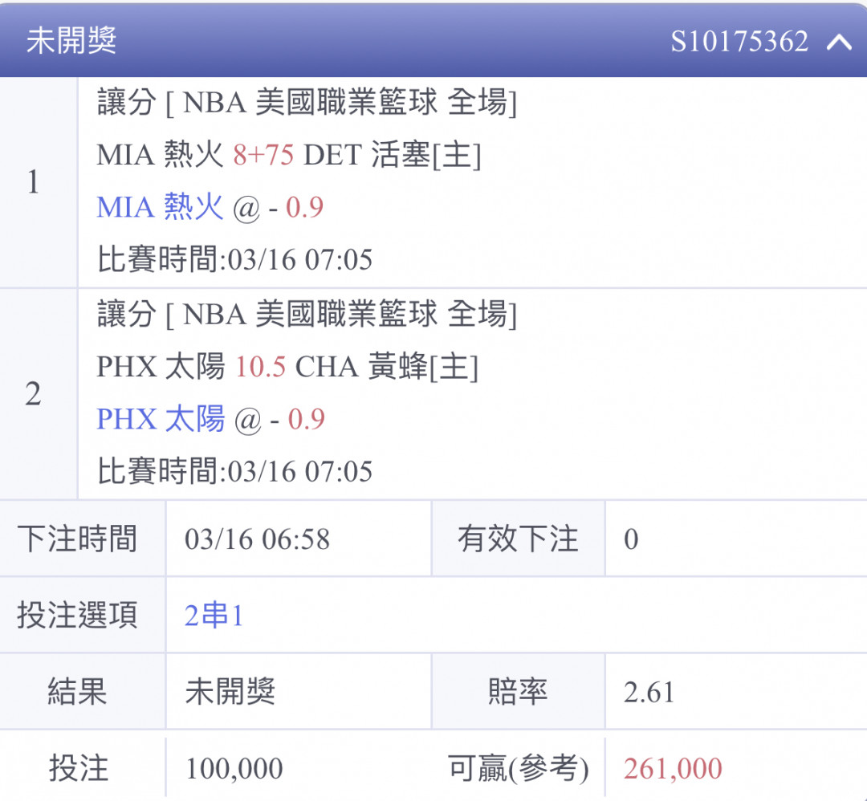Image resolution: width=867 pixels, height=801 pixels.
Task: Click the 2串1 parlay option
Action: (214, 616)
